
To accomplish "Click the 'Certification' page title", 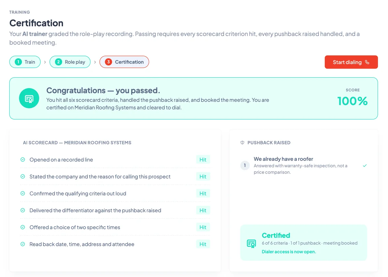I will pos(36,23).
